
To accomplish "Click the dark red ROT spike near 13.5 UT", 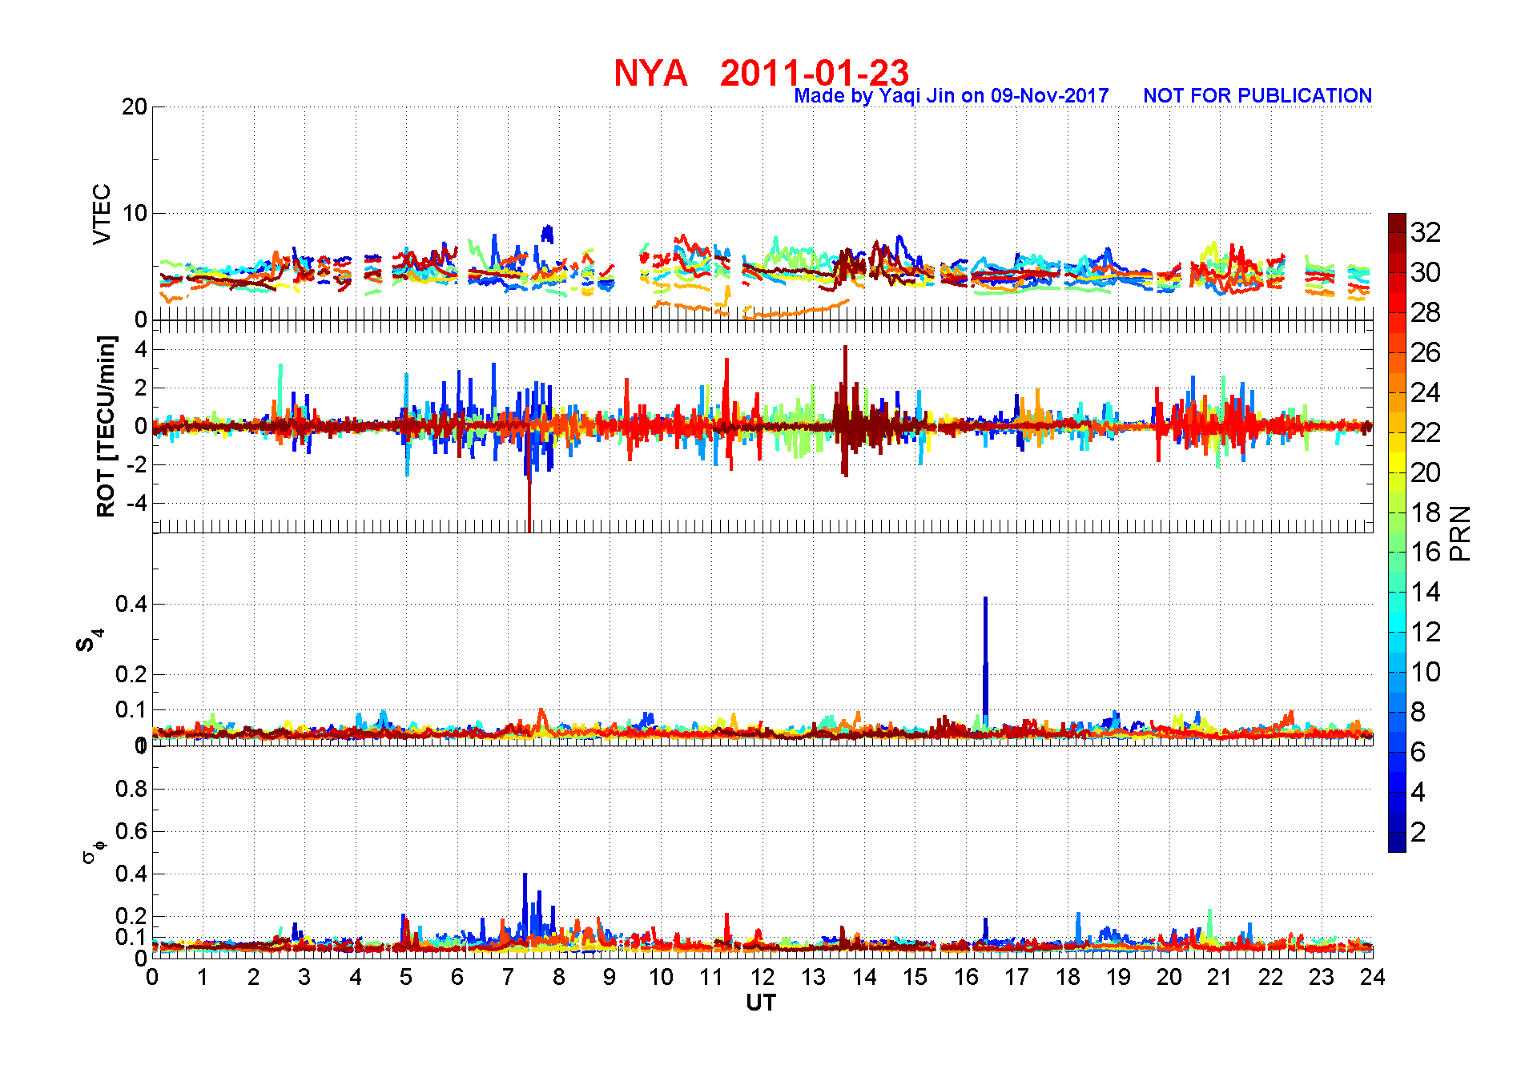I will click(845, 410).
